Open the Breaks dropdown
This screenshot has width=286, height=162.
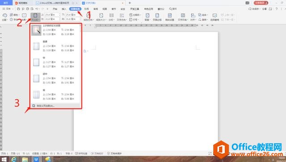[135, 15]
